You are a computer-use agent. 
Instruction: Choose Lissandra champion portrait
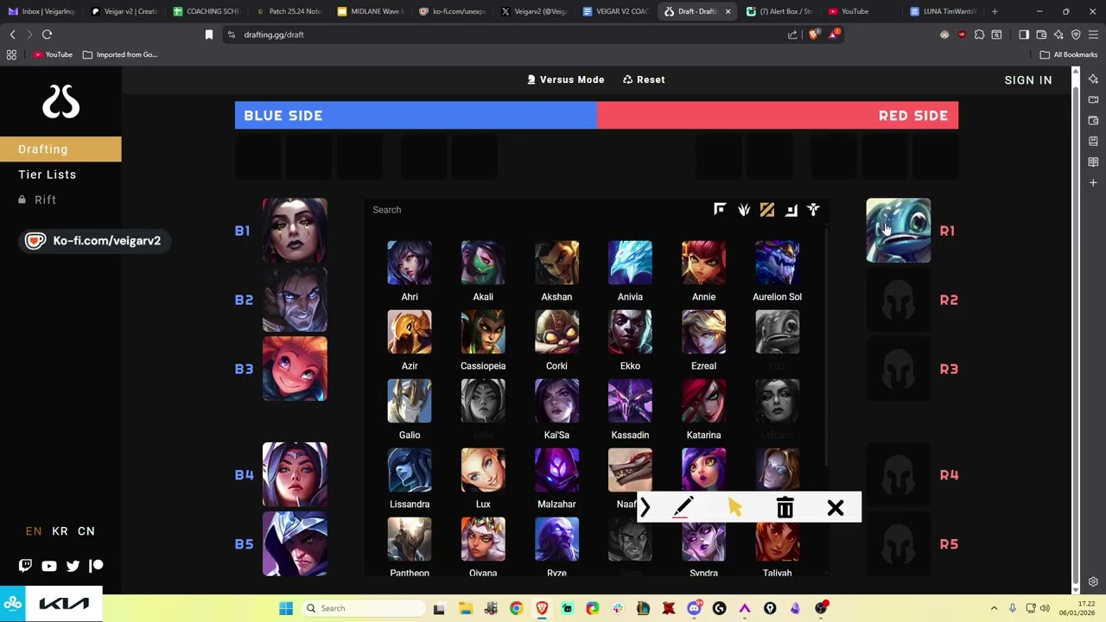pyautogui.click(x=410, y=470)
